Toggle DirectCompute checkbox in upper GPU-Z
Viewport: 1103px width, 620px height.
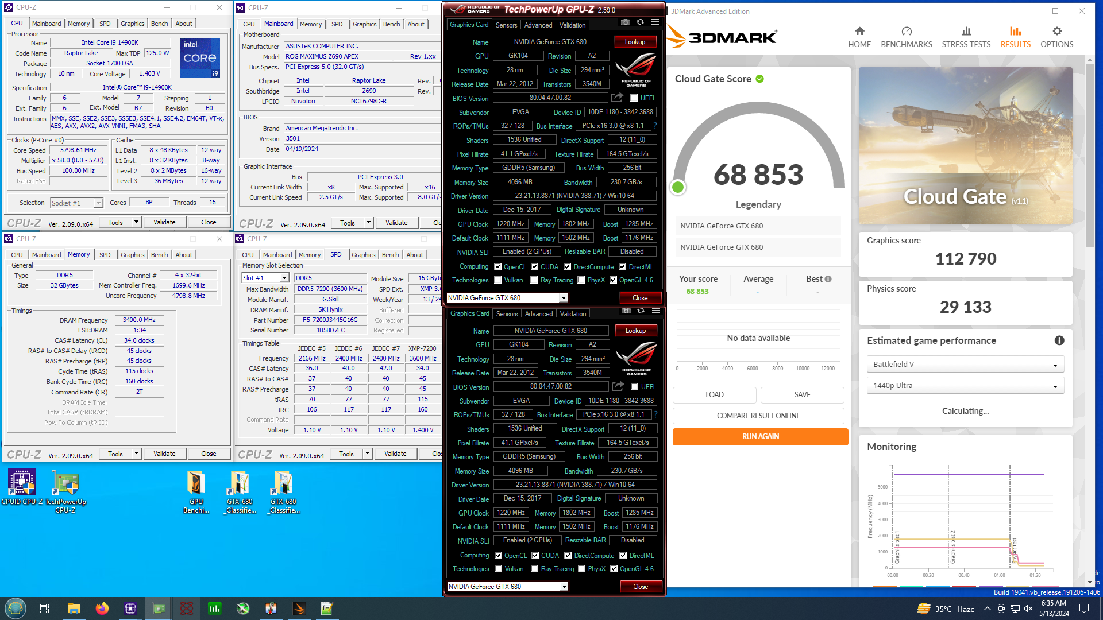[x=568, y=267]
